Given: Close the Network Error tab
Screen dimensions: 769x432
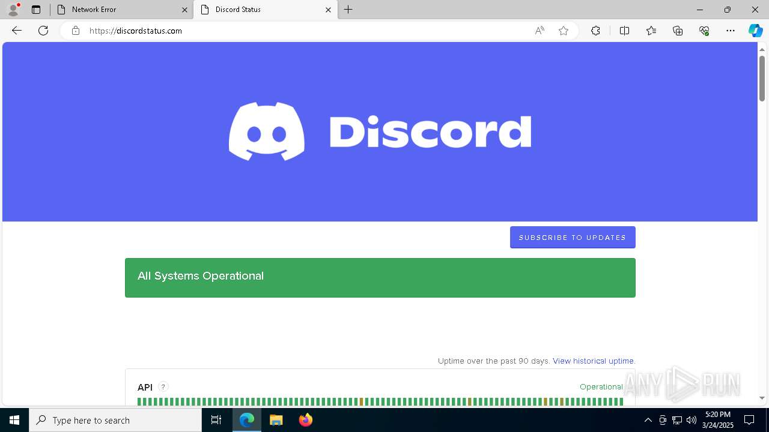Looking at the screenshot, I should click(184, 10).
